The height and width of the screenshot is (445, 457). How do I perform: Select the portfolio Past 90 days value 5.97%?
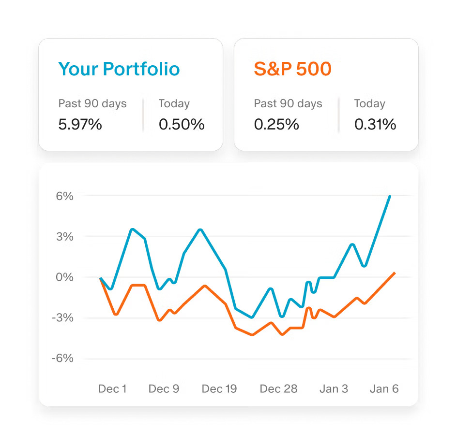80,125
